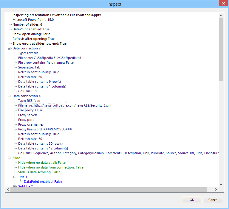Select 'Proxy port:' row

27,120
